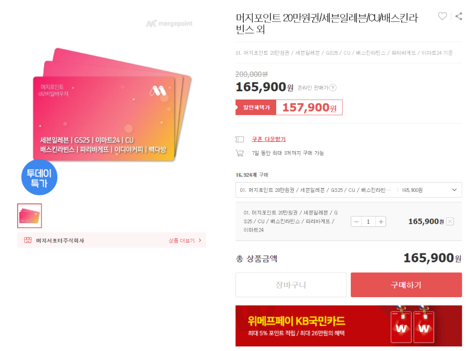Remove selected option with X icon
469x351 pixels.
(450, 222)
